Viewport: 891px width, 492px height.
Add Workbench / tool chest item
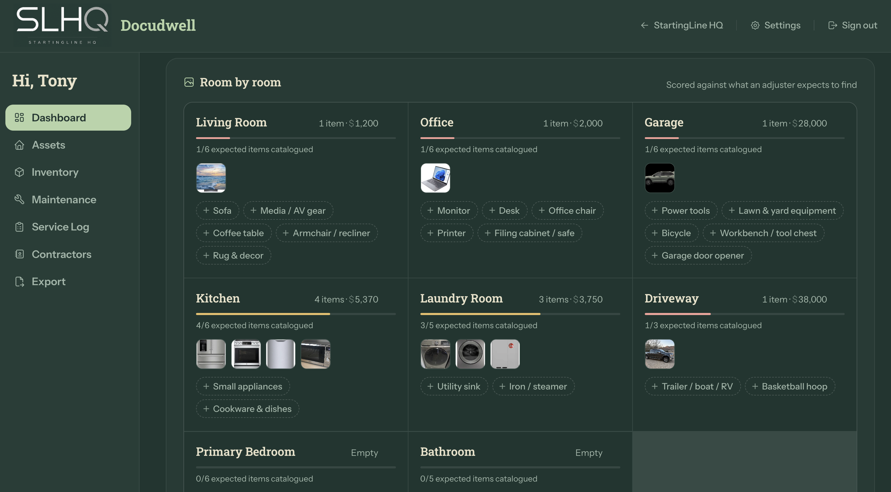click(x=764, y=233)
